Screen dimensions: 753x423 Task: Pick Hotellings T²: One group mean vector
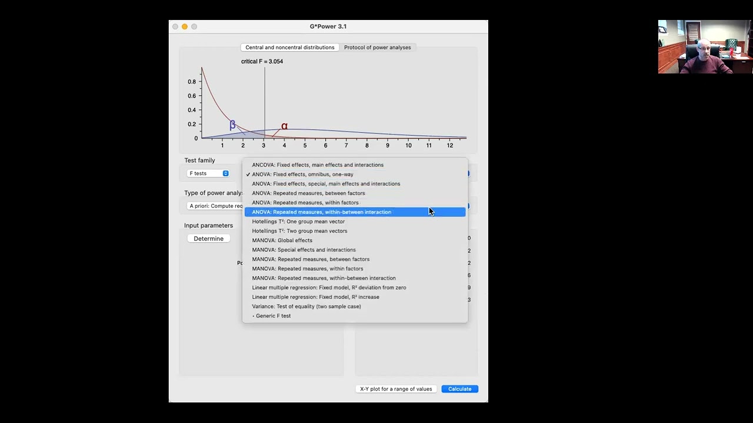coord(355,221)
